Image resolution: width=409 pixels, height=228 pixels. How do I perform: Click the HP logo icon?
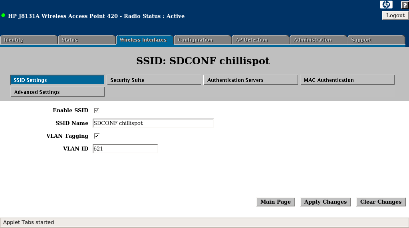pos(386,5)
